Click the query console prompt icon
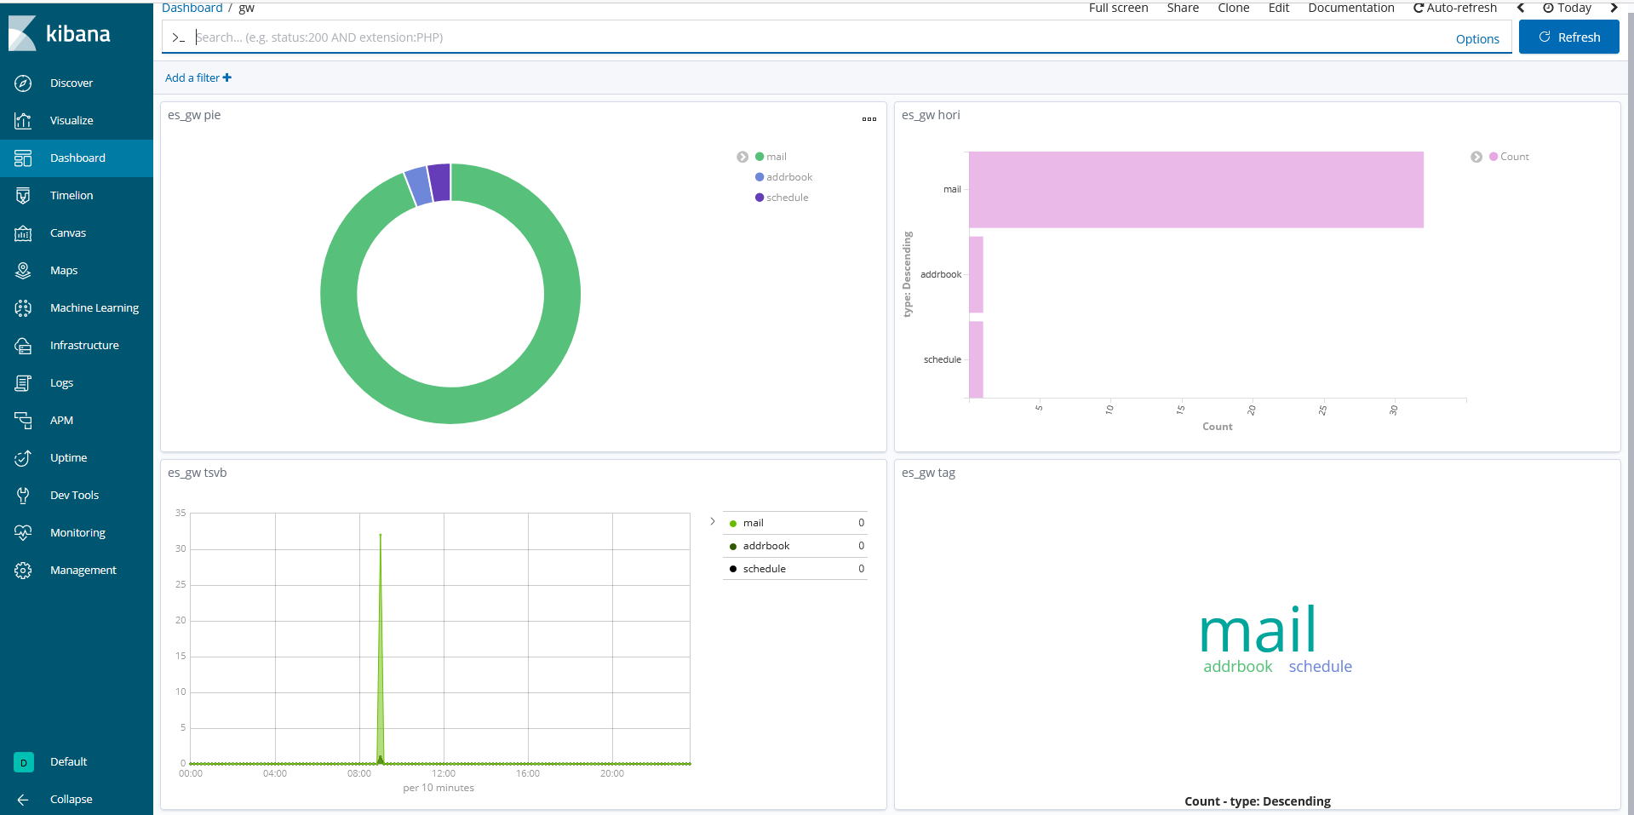 (178, 37)
